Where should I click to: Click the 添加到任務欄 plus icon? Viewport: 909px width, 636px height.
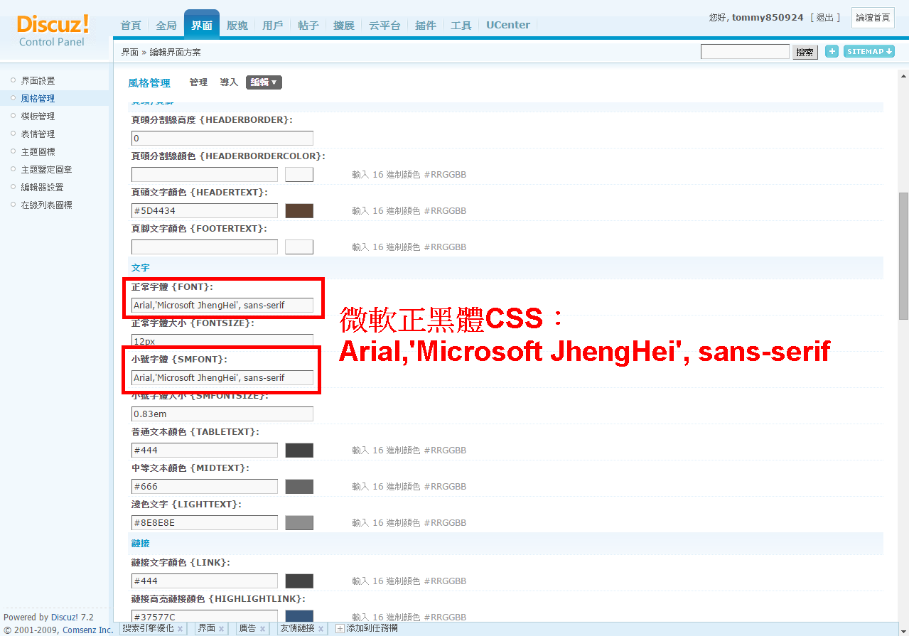[x=340, y=629]
